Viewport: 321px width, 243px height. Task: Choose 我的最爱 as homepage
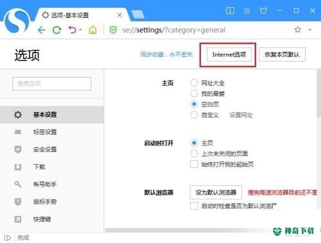[194, 94]
